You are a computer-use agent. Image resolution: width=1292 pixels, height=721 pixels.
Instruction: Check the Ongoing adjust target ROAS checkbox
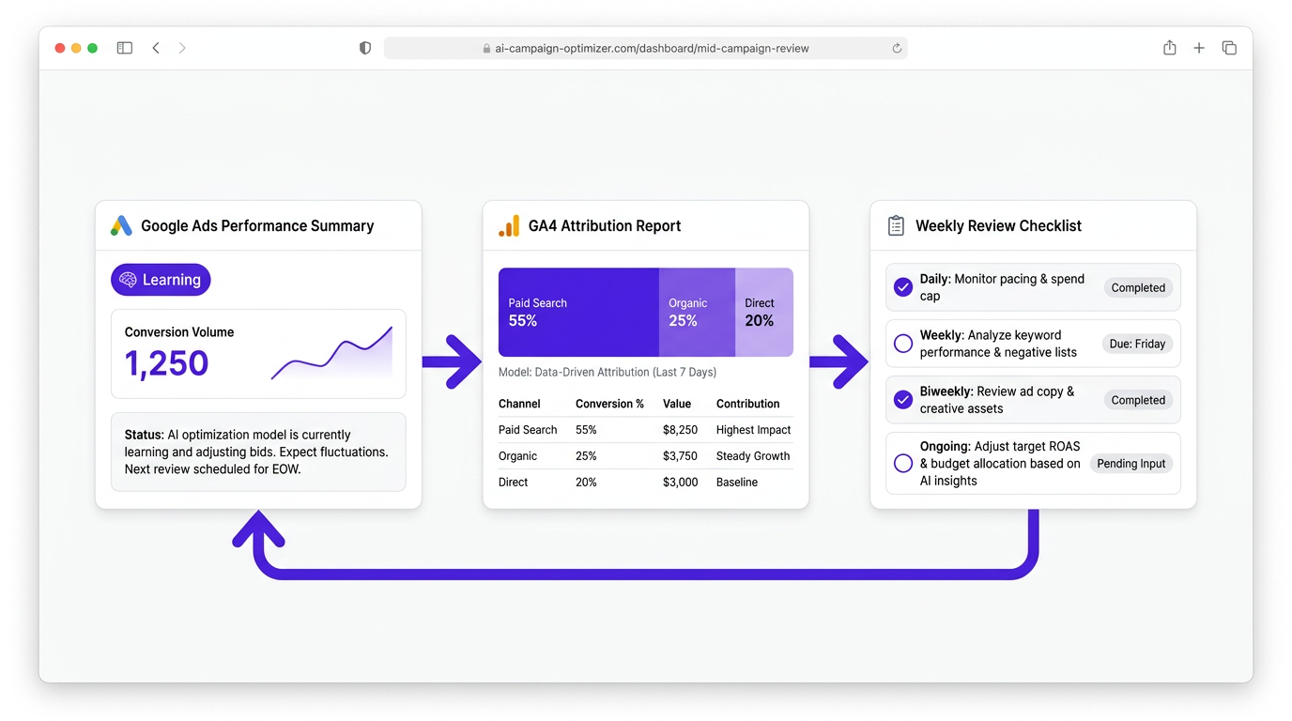pos(903,463)
